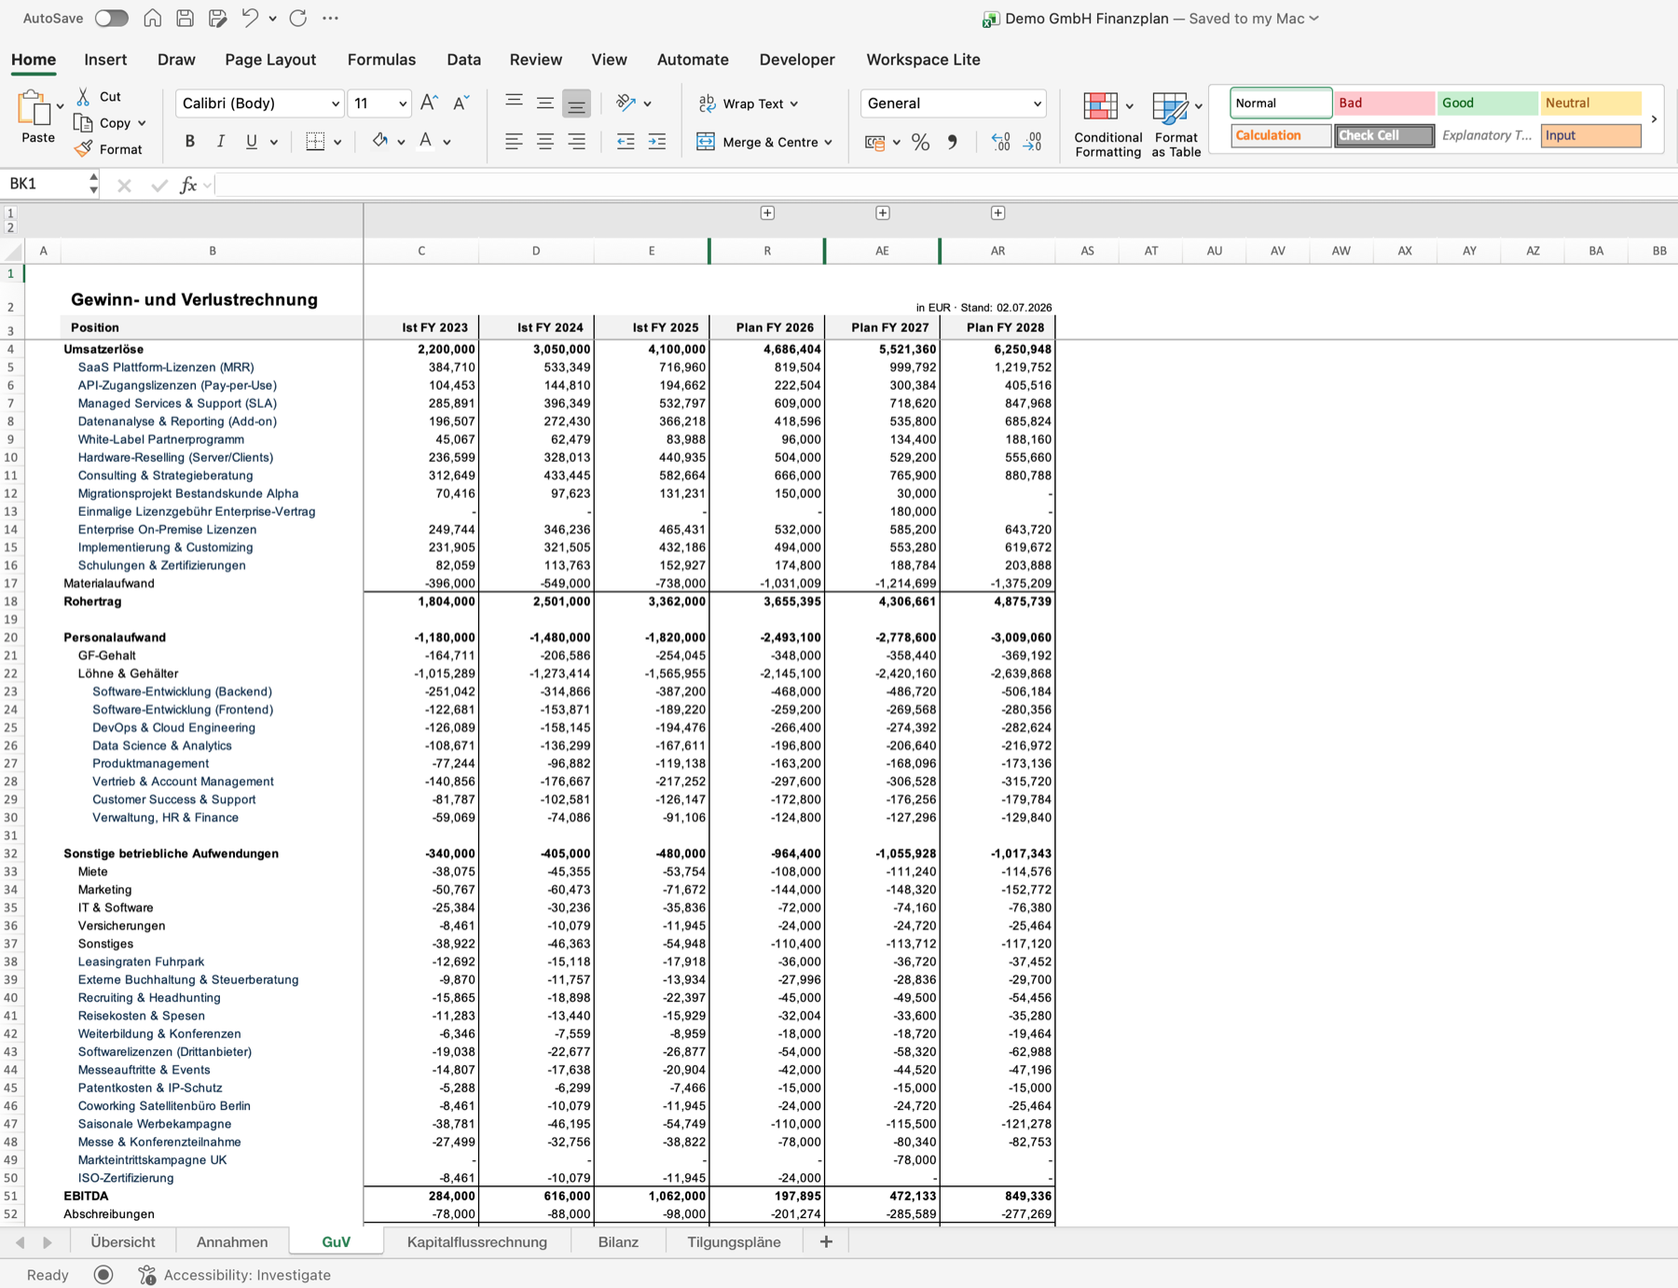1678x1288 pixels.
Task: Click the Italic icon
Action: pyautogui.click(x=221, y=142)
